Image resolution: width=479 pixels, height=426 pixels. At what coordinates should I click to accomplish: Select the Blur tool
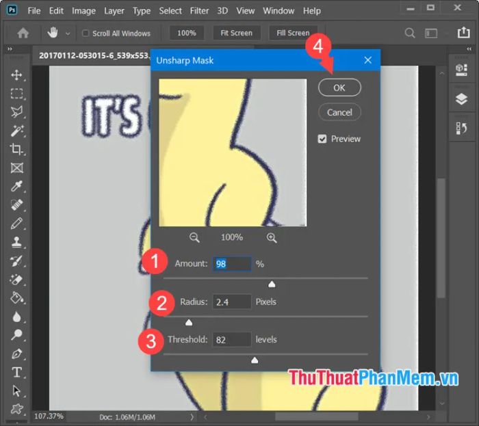tap(16, 317)
